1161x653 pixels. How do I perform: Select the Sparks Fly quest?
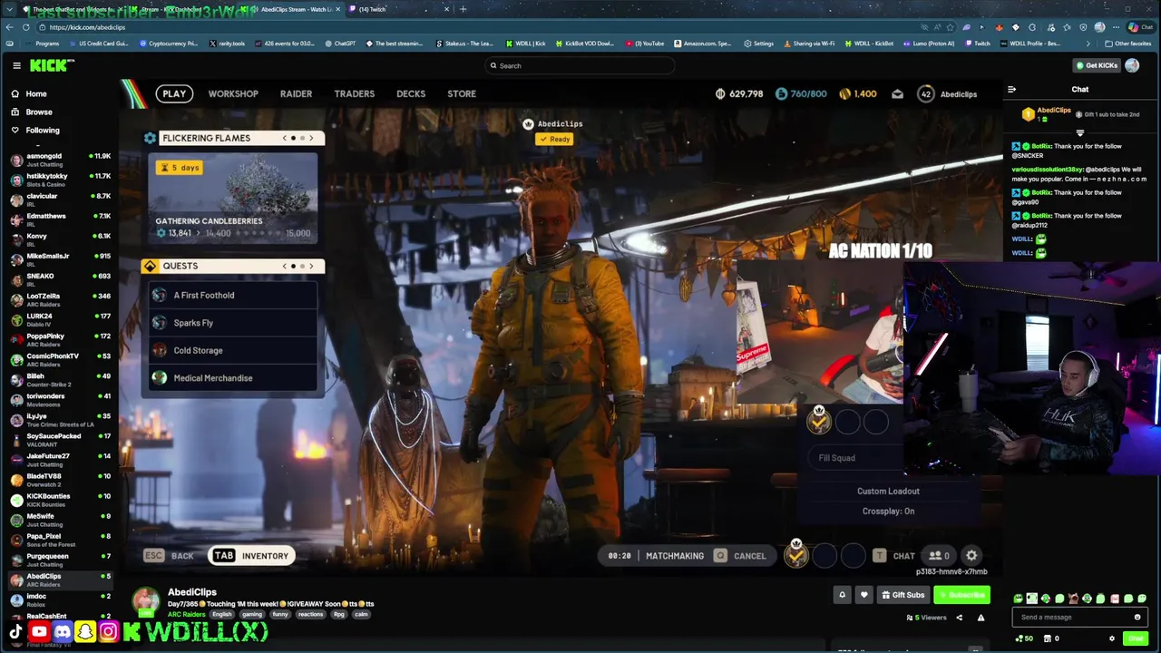[x=233, y=323]
